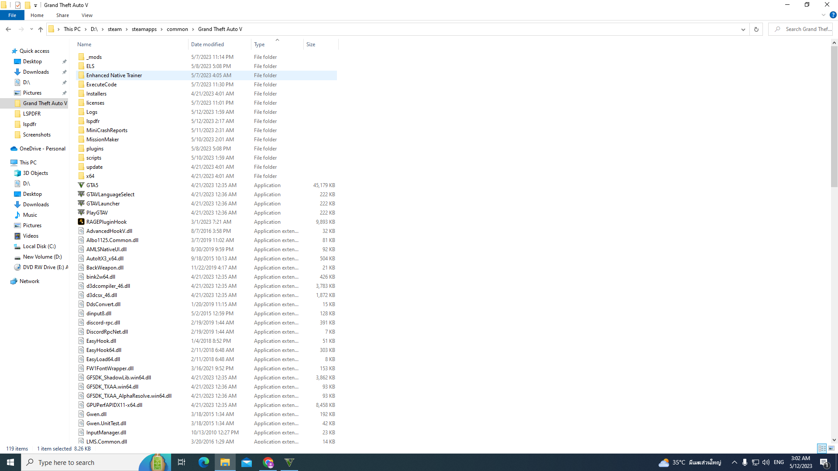Image resolution: width=838 pixels, height=471 pixels.
Task: Open Microsoft Edge from the taskbar
Action: click(x=203, y=462)
